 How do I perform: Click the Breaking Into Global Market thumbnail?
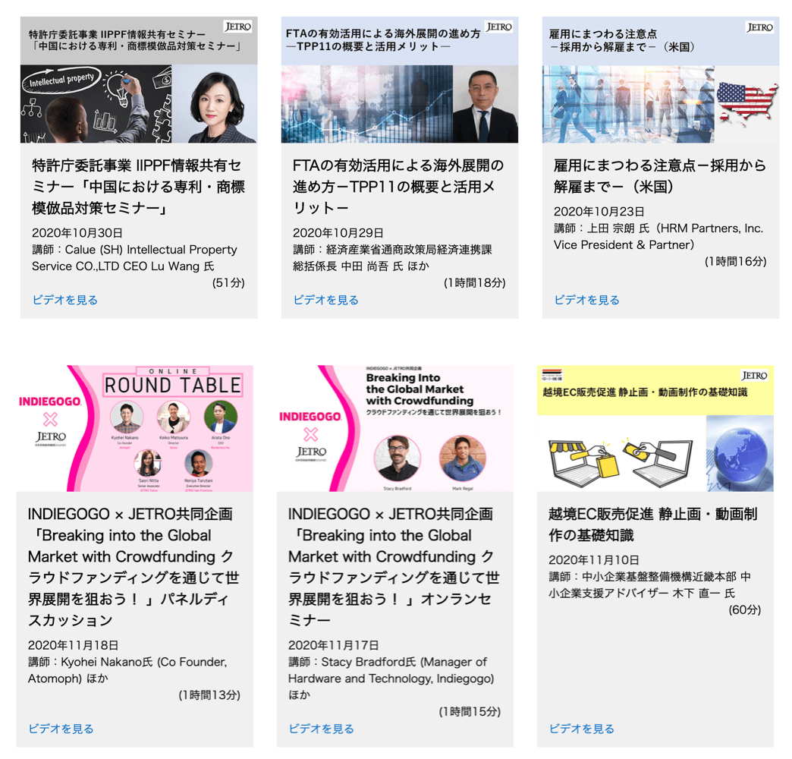pyautogui.click(x=395, y=429)
